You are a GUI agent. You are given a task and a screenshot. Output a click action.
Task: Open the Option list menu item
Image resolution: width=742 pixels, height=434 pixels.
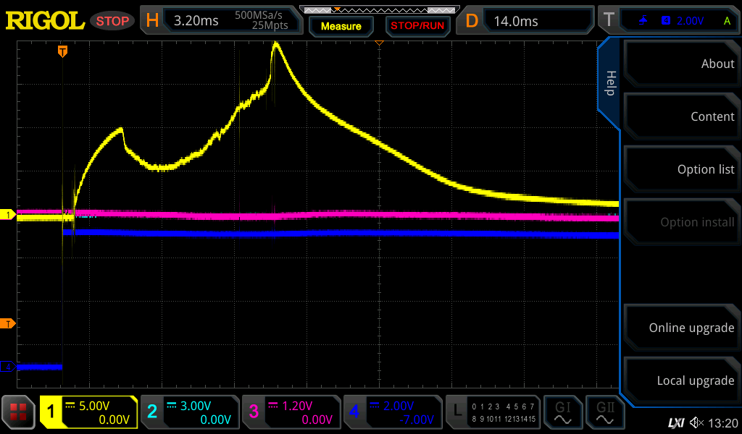(681, 169)
